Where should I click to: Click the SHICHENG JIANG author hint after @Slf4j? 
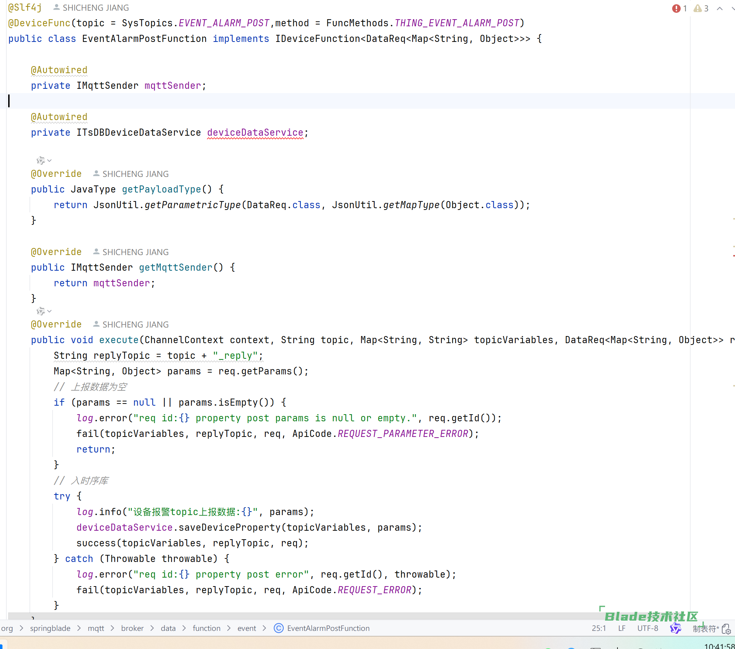96,7
